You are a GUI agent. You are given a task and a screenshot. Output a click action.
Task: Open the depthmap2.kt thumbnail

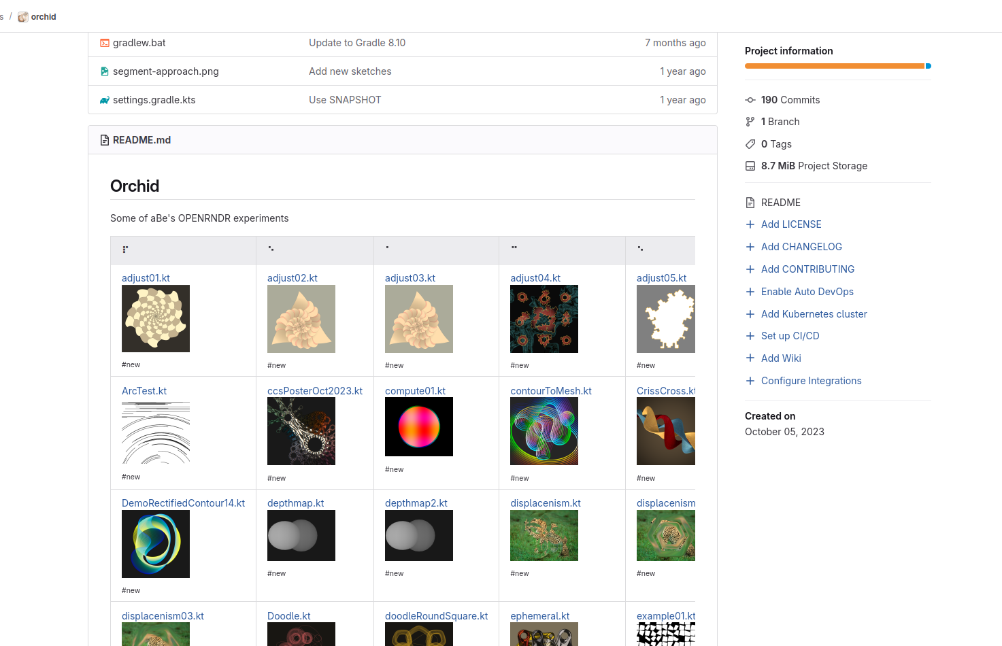419,535
